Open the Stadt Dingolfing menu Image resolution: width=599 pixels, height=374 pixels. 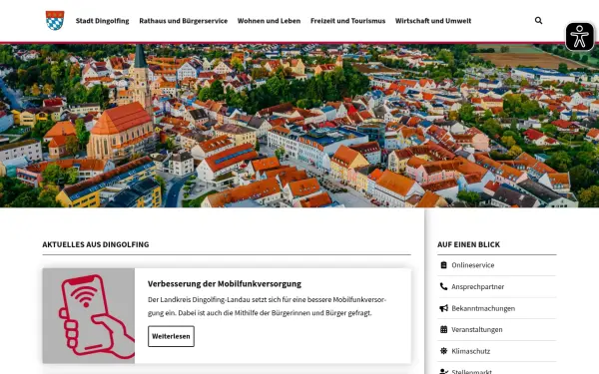pyautogui.click(x=103, y=21)
